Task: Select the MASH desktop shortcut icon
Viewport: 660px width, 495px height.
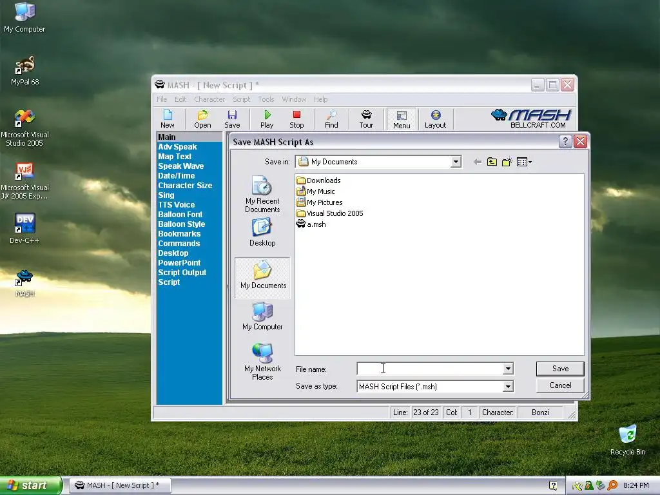Action: [x=24, y=284]
